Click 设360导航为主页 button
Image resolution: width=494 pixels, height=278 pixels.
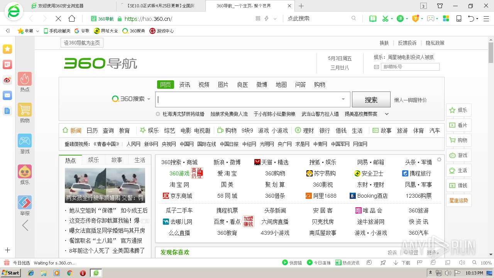point(82,43)
